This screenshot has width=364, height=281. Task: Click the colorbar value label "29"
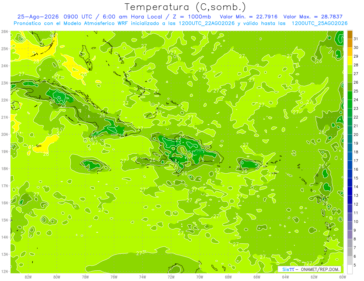356,56
